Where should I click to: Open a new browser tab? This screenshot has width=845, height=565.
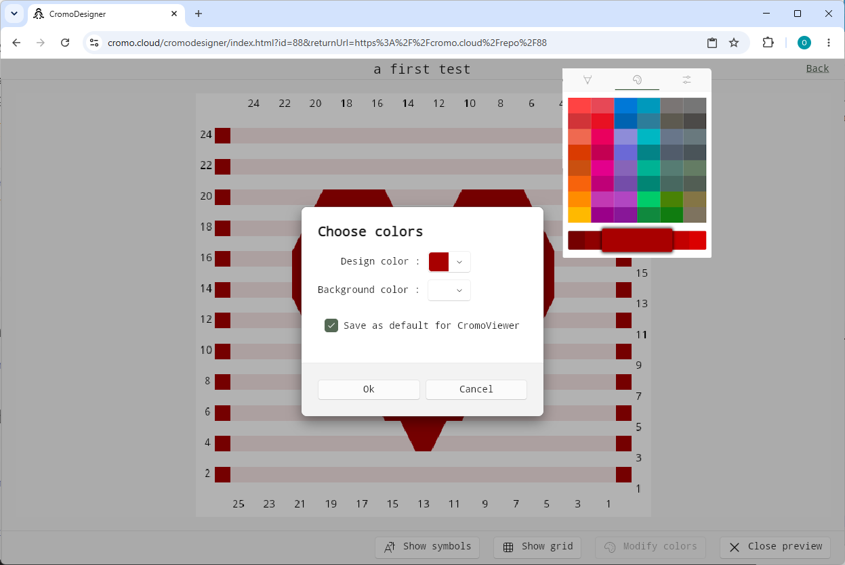199,14
